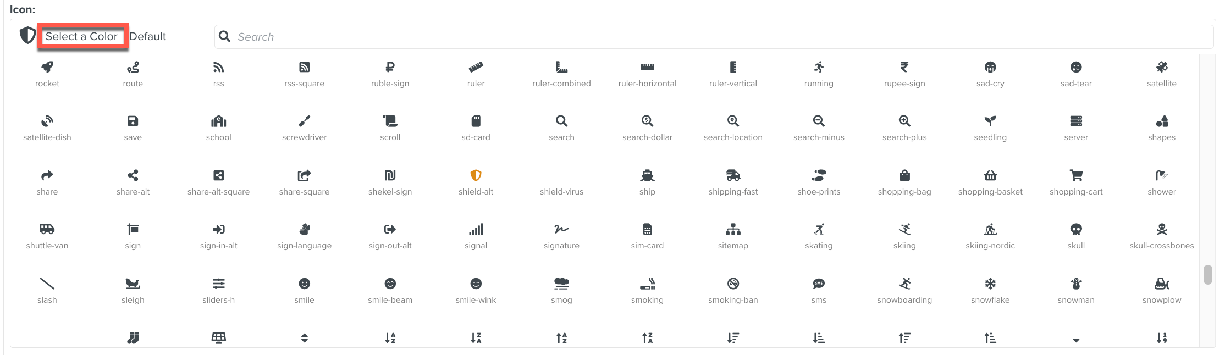The height and width of the screenshot is (355, 1225).
Task: Select the sitemap icon
Action: [733, 230]
